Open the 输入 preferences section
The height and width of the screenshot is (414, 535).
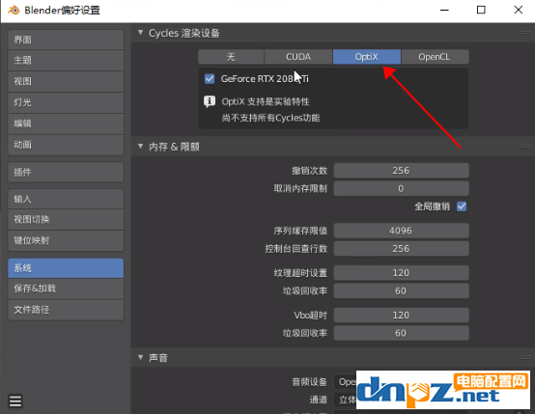click(66, 199)
